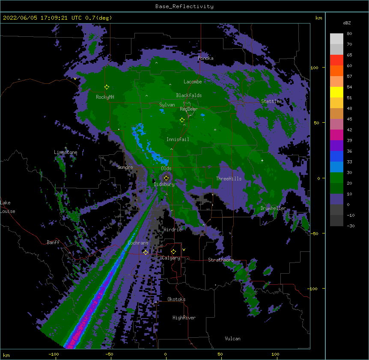Screen dimensions: 369x360
Task: Click the Drumheller city label
Action: click(x=273, y=208)
